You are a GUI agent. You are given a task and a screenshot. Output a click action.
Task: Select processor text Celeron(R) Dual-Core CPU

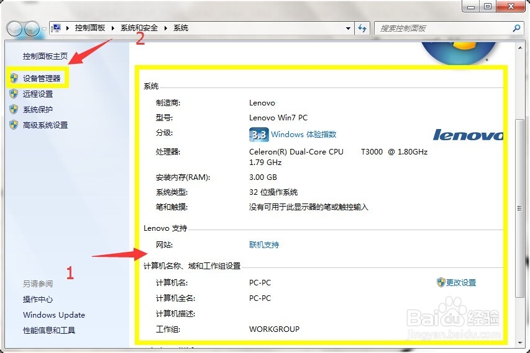(x=296, y=152)
